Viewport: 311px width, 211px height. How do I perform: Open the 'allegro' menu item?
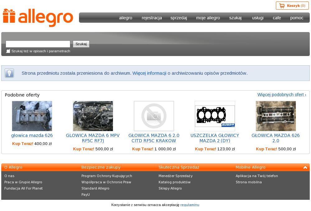[126, 18]
